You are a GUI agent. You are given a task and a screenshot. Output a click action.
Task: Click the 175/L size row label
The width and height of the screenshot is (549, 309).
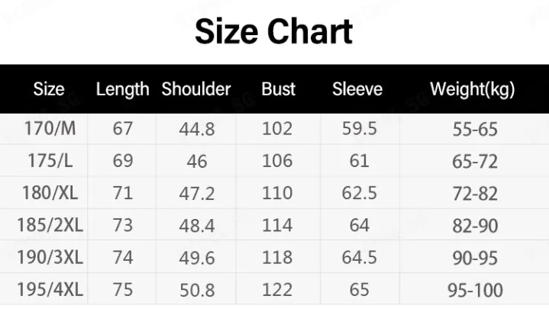click(x=50, y=161)
